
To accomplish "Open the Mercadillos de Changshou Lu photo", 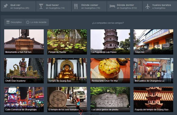I will [x=153, y=71].
